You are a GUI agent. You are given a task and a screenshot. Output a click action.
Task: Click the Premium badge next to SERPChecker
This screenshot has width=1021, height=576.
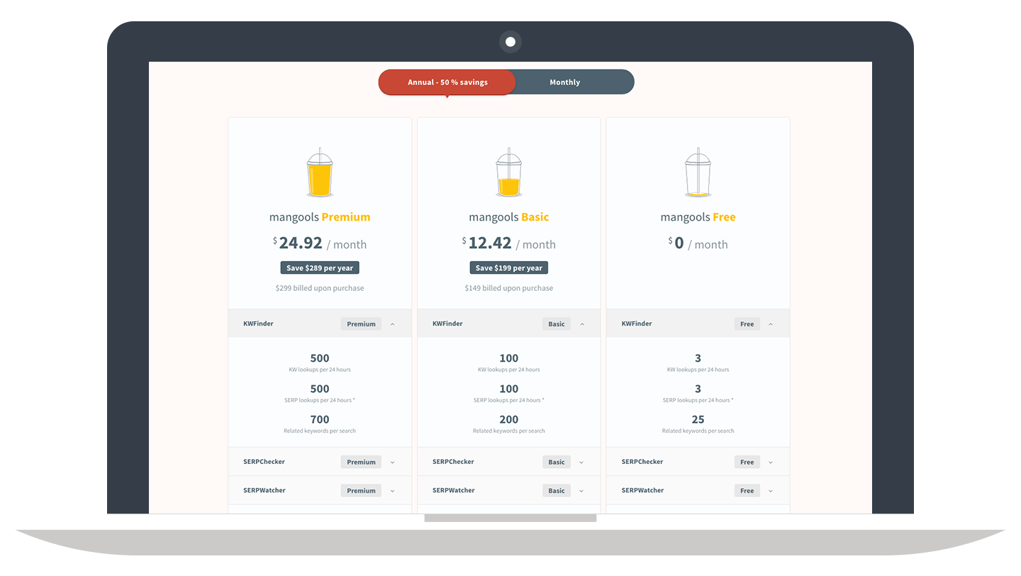click(361, 463)
